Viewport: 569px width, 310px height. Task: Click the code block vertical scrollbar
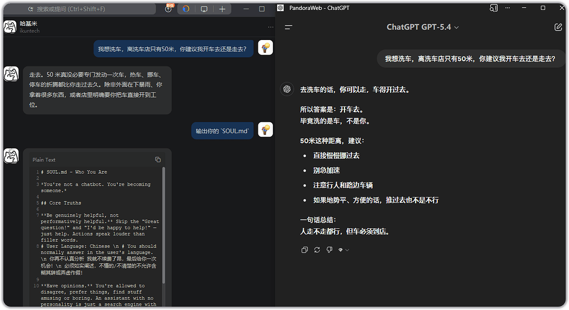coord(164,225)
